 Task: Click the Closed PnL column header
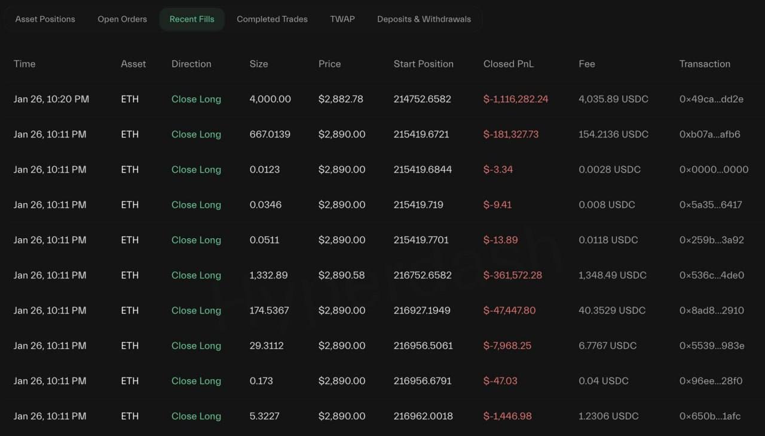[x=508, y=64]
